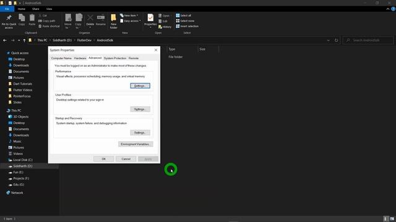Go back with the back arrow
This screenshot has height=222, width=396.
click(5, 40)
